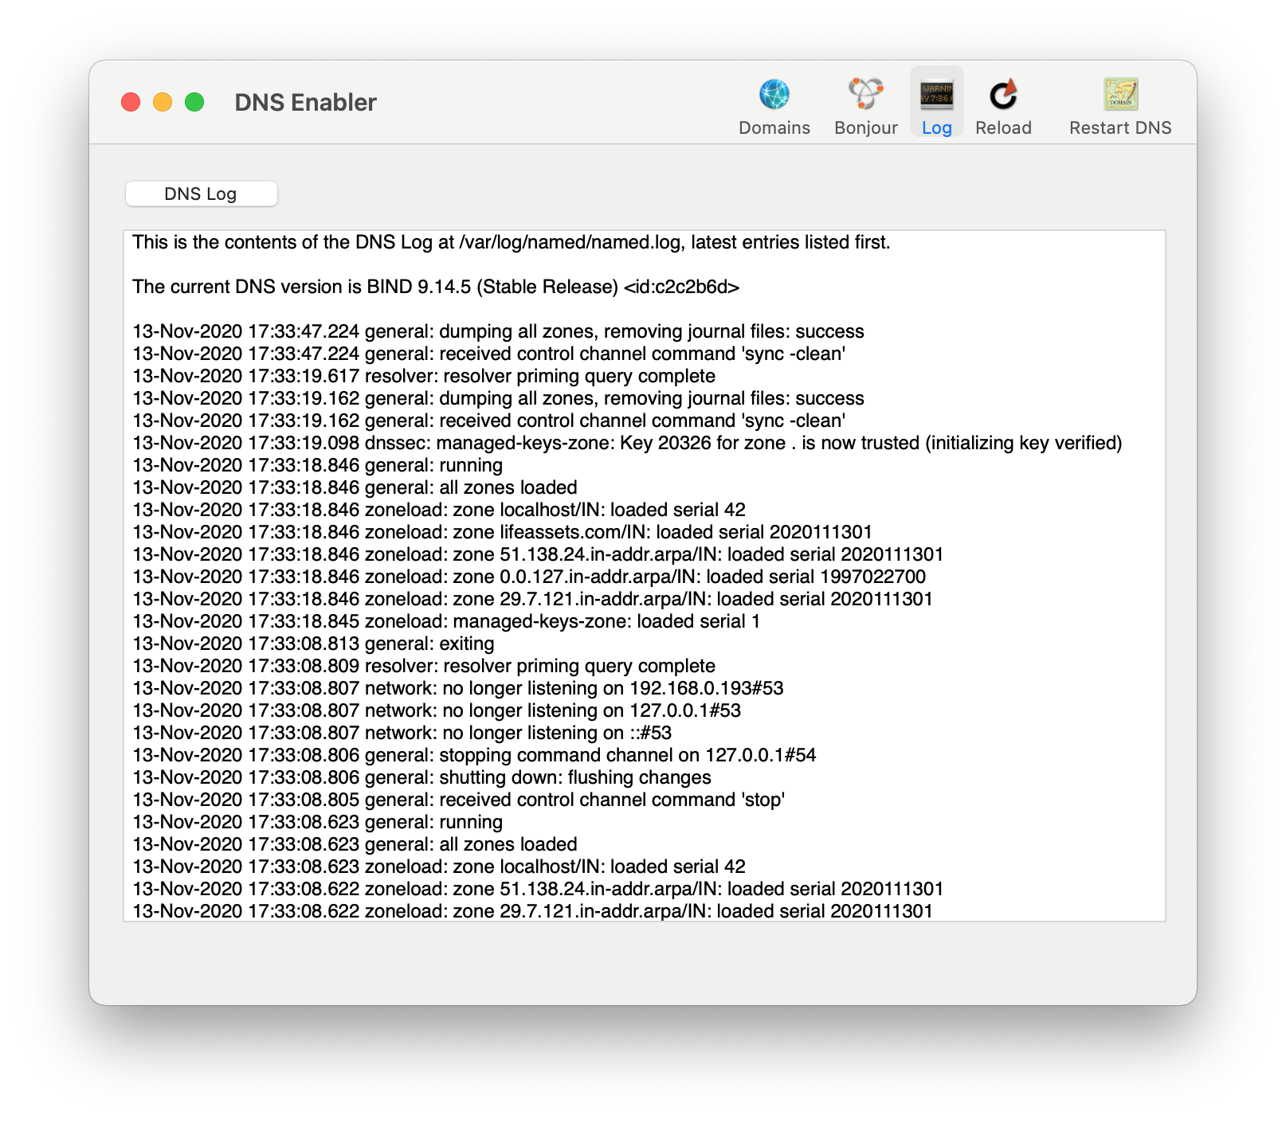Click the Reload arrow icon

pyautogui.click(x=1003, y=95)
